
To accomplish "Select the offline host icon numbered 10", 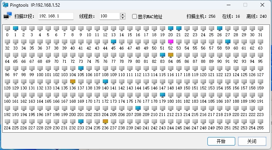I will coord(89,28).
